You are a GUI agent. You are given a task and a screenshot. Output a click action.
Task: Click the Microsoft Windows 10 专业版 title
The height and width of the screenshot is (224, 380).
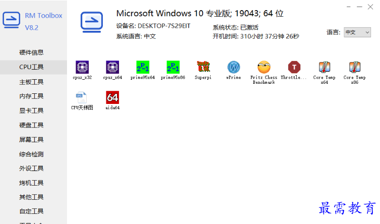200,13
